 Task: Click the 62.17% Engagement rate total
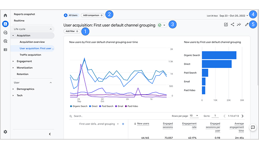click(192, 138)
